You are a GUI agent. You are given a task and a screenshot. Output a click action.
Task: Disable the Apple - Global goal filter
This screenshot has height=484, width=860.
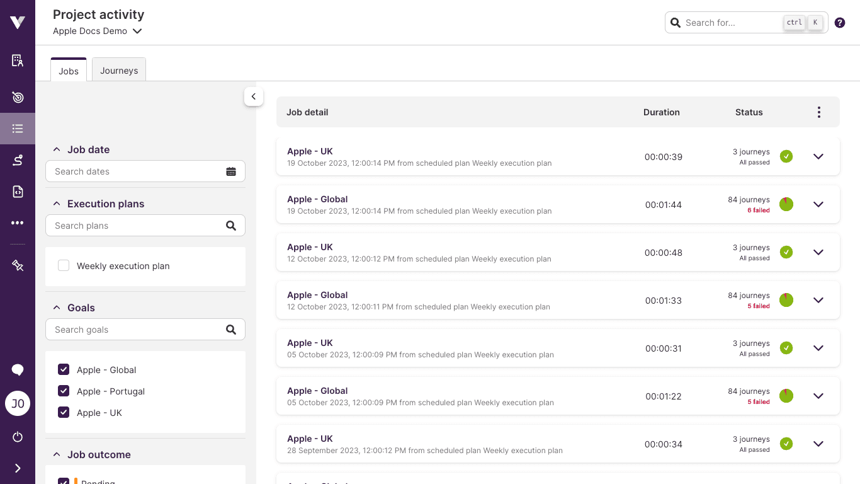click(63, 369)
